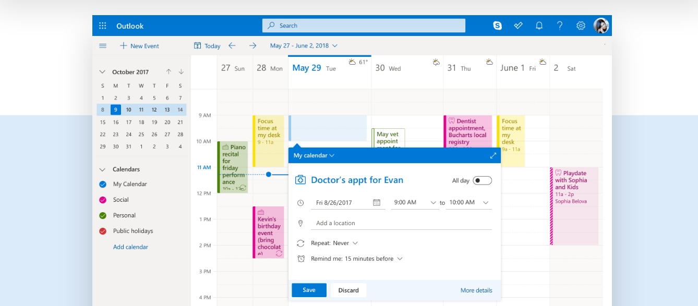Open the help question mark
This screenshot has height=306, width=698.
[x=560, y=26]
